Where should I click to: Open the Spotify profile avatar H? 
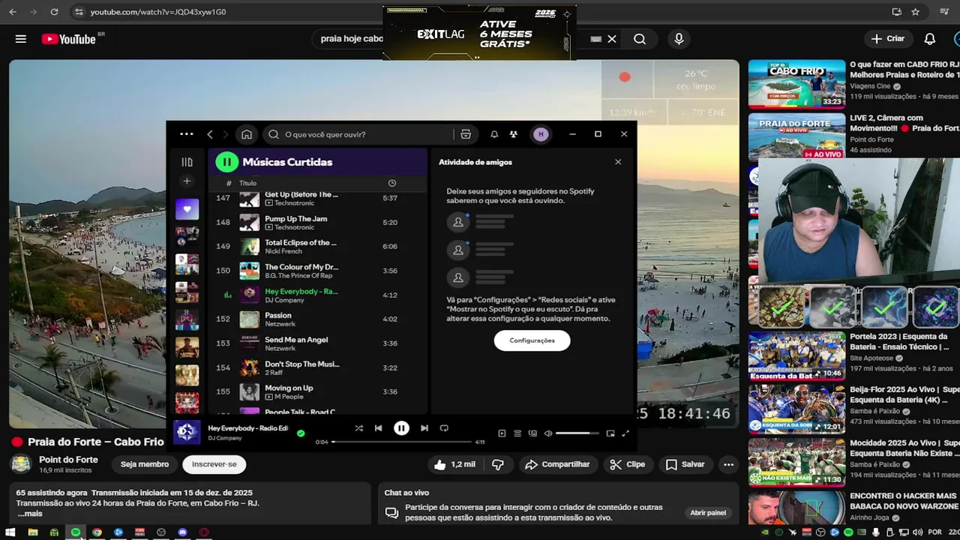pos(541,134)
